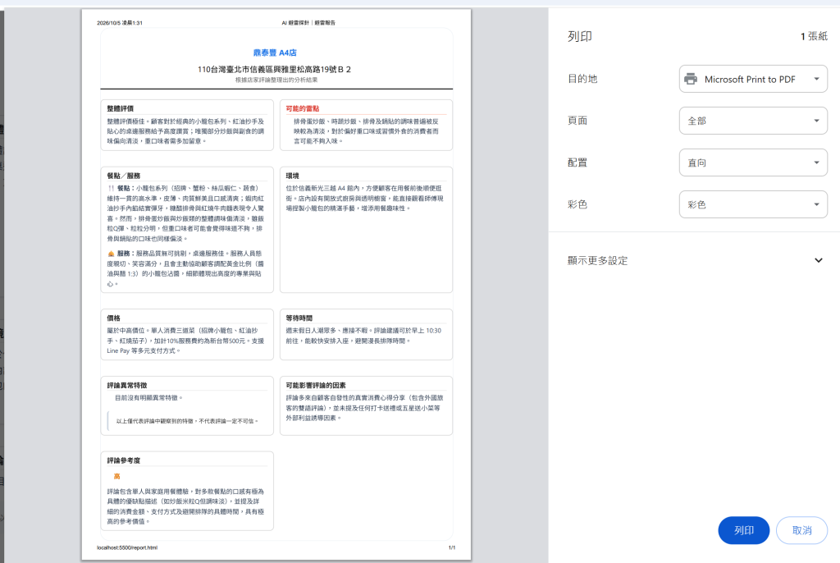
Task: Open the pages dropdown showing 全部
Action: click(753, 121)
